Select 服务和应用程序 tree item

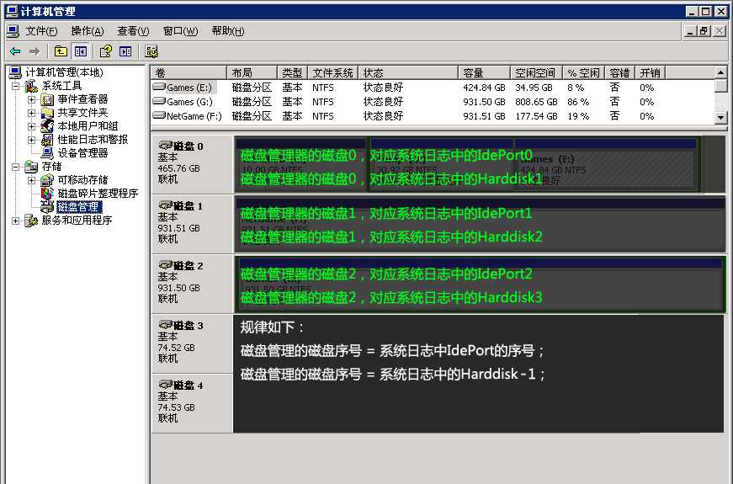77,221
